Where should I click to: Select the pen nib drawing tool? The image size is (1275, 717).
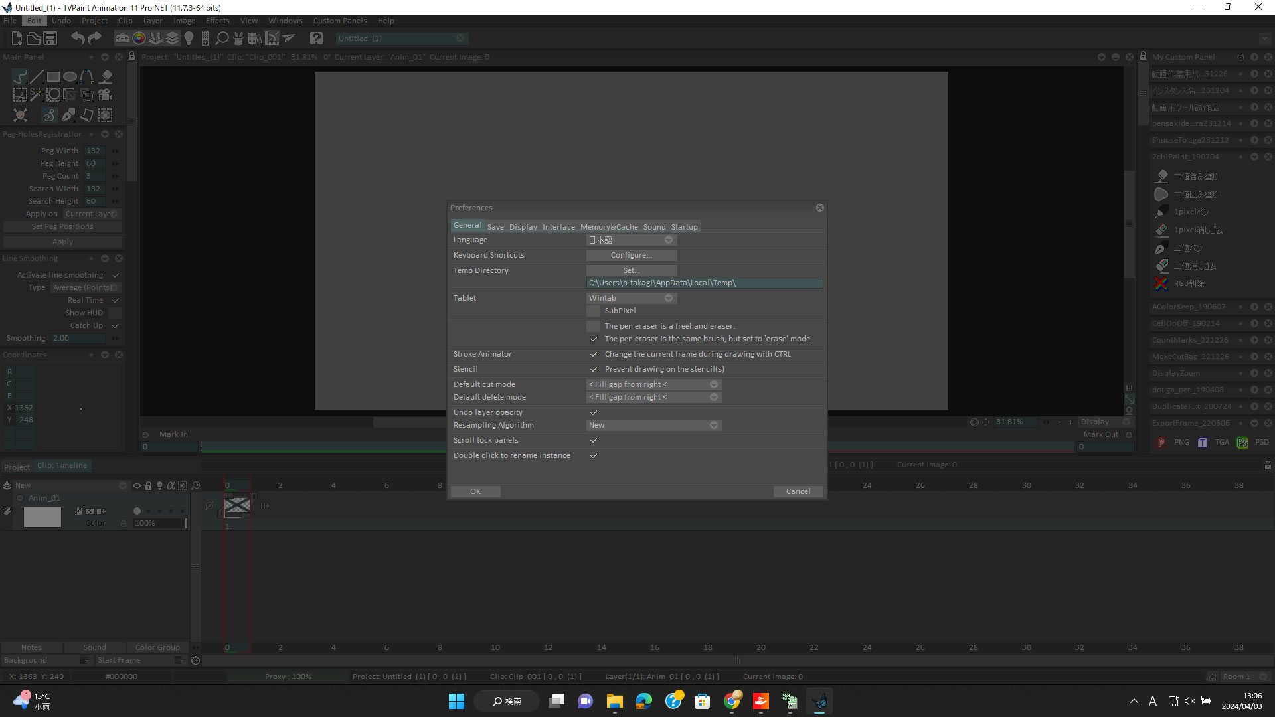68,116
